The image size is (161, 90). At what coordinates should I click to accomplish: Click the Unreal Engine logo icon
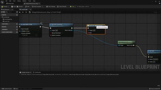(x=2, y=2)
